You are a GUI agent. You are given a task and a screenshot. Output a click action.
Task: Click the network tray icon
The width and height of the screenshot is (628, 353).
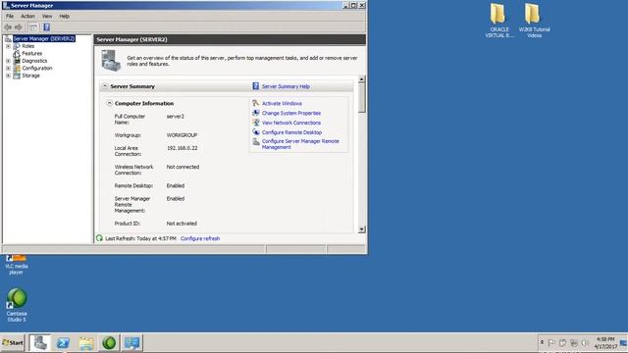pos(574,343)
